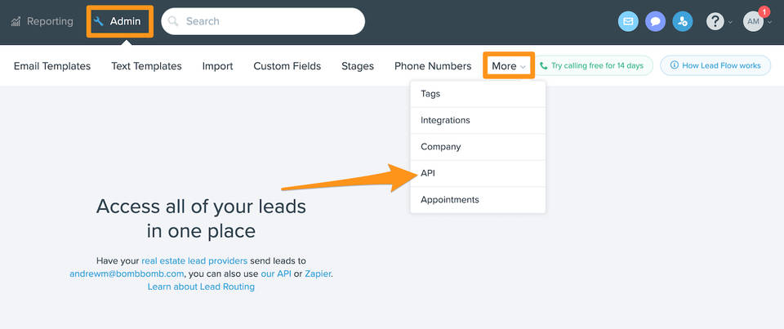Image resolution: width=784 pixels, height=329 pixels.
Task: Expand the arrow next to the AM avatar
Action: (770, 23)
